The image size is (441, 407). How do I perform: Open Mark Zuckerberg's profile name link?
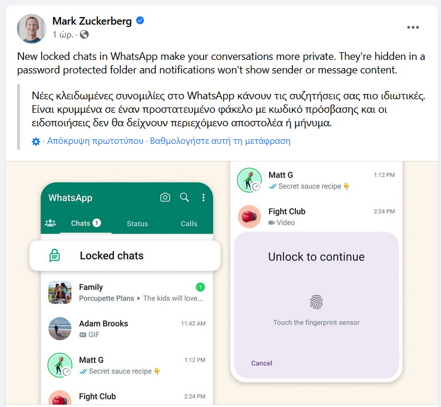(92, 21)
